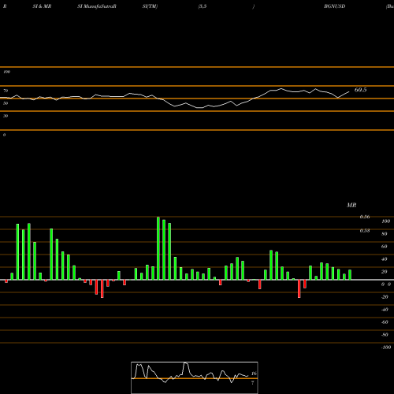Click the -20 label on MR axis
Viewport: 394px width, 394px height.
click(x=385, y=297)
